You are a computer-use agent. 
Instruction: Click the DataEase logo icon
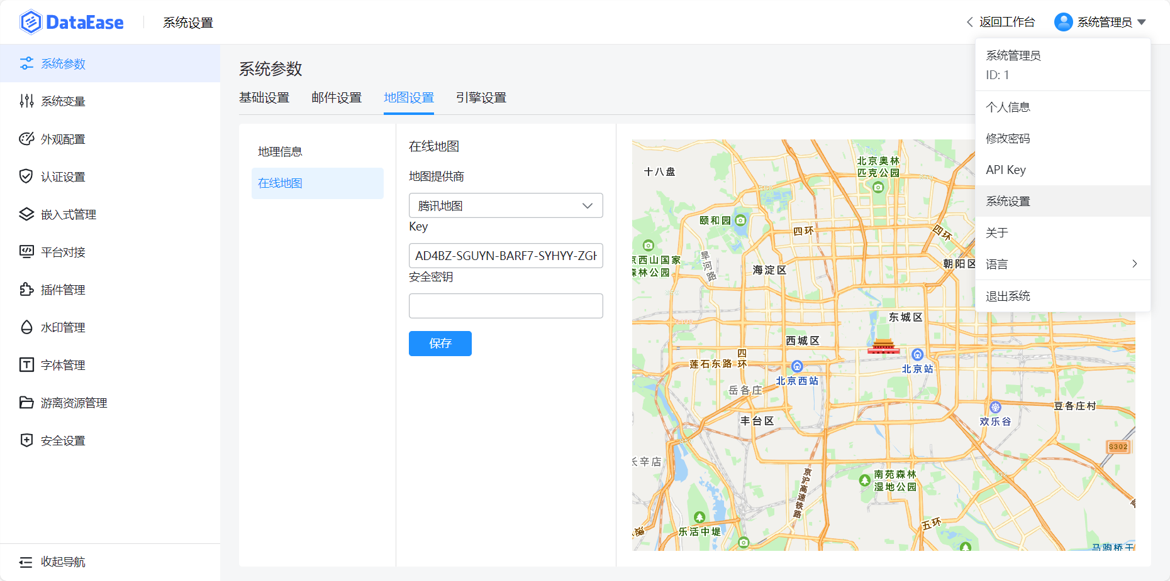[31, 22]
